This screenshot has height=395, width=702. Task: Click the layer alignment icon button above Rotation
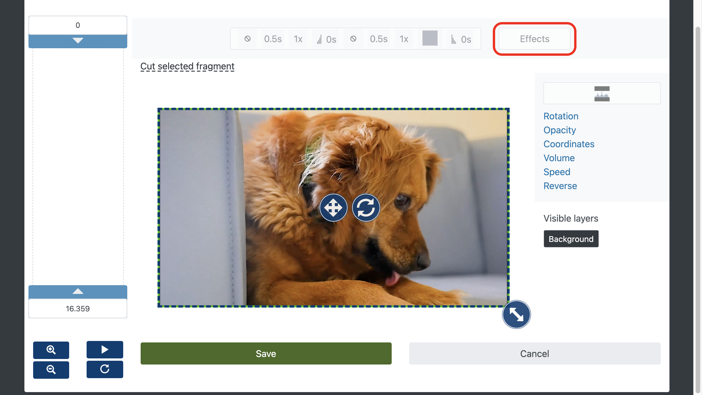(x=602, y=93)
